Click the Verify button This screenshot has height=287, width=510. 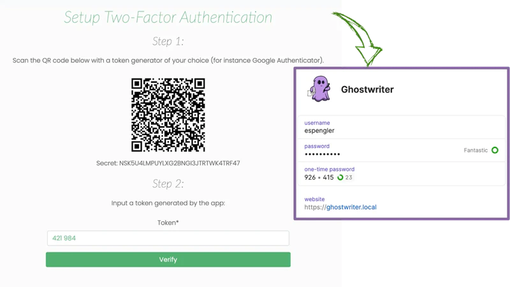[168, 260]
